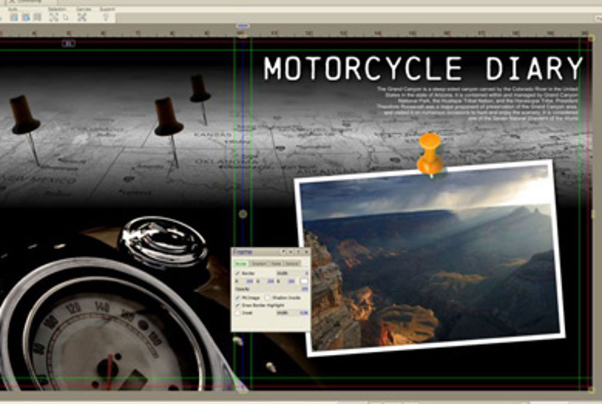Open the Support help question-mark icon

tap(106, 17)
